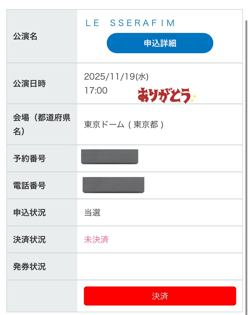Viewport: 249px width, 315px height.
Task: Tap the 予約番号 label cell
Action: (x=42, y=159)
